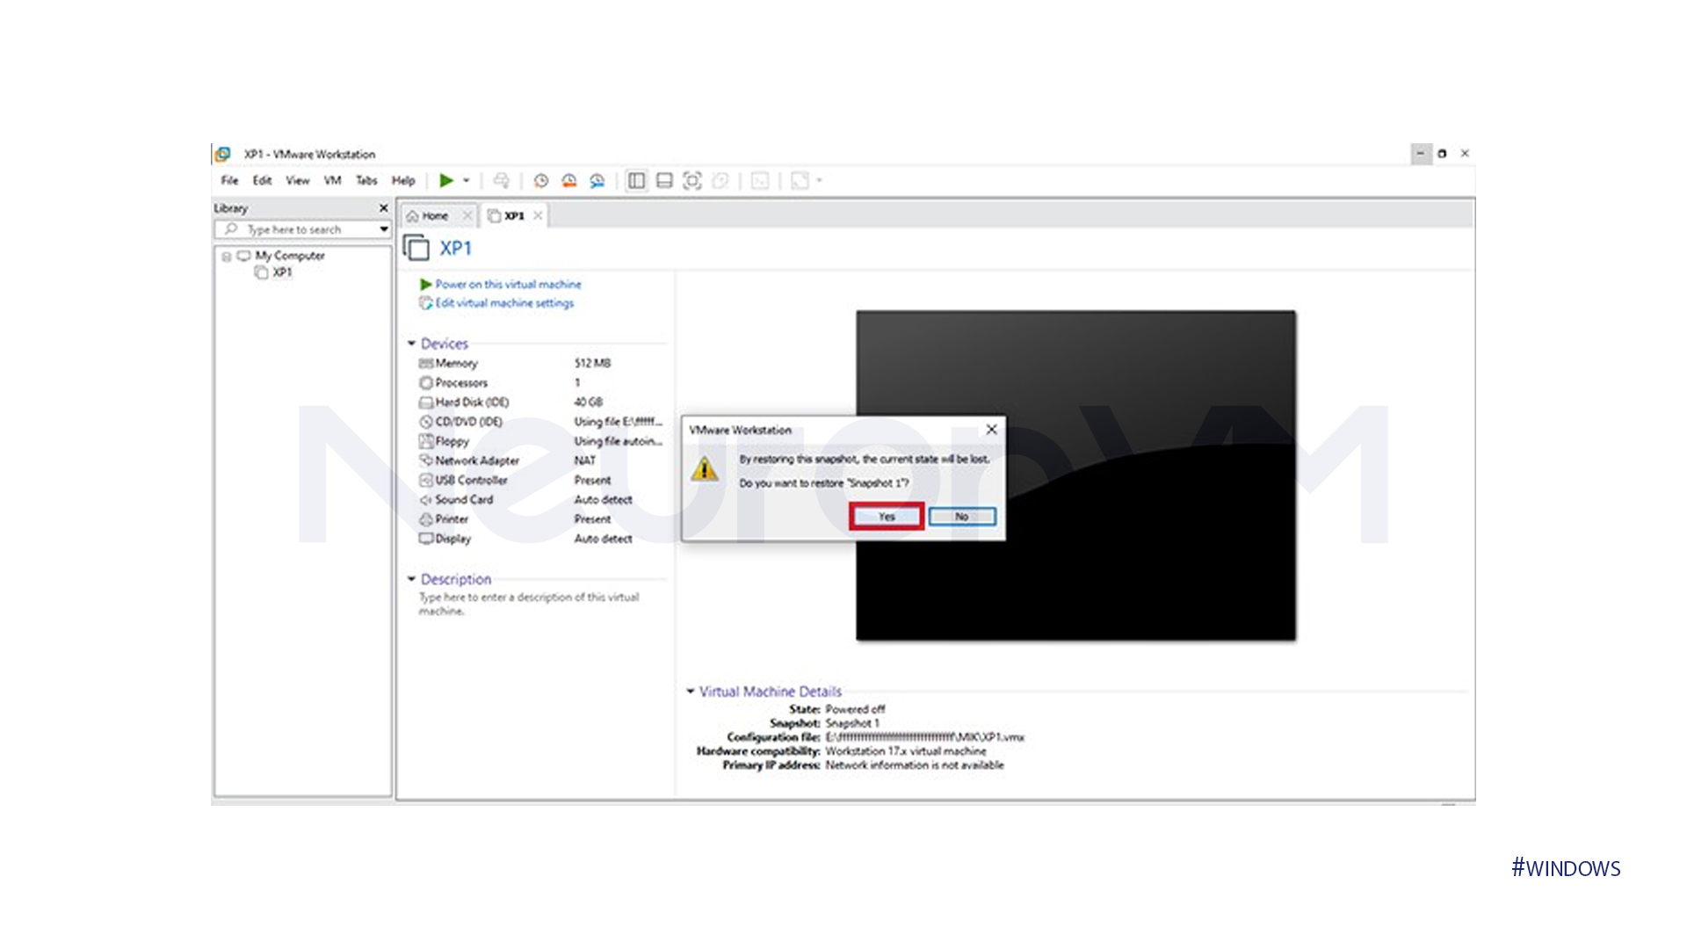
Task: Click the Revert Snapshot toolbar icon
Action: pos(571,180)
